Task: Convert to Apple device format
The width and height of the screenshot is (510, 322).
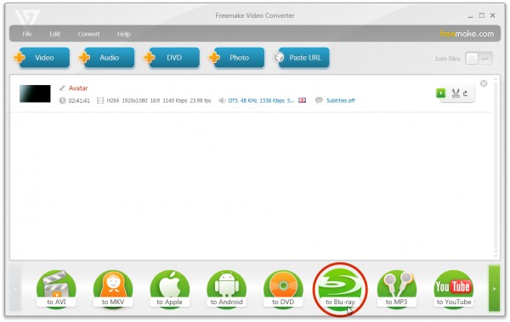Action: (169, 289)
